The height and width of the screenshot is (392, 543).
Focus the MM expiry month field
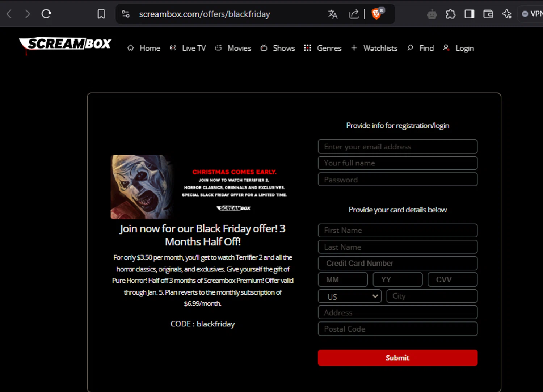(x=343, y=279)
